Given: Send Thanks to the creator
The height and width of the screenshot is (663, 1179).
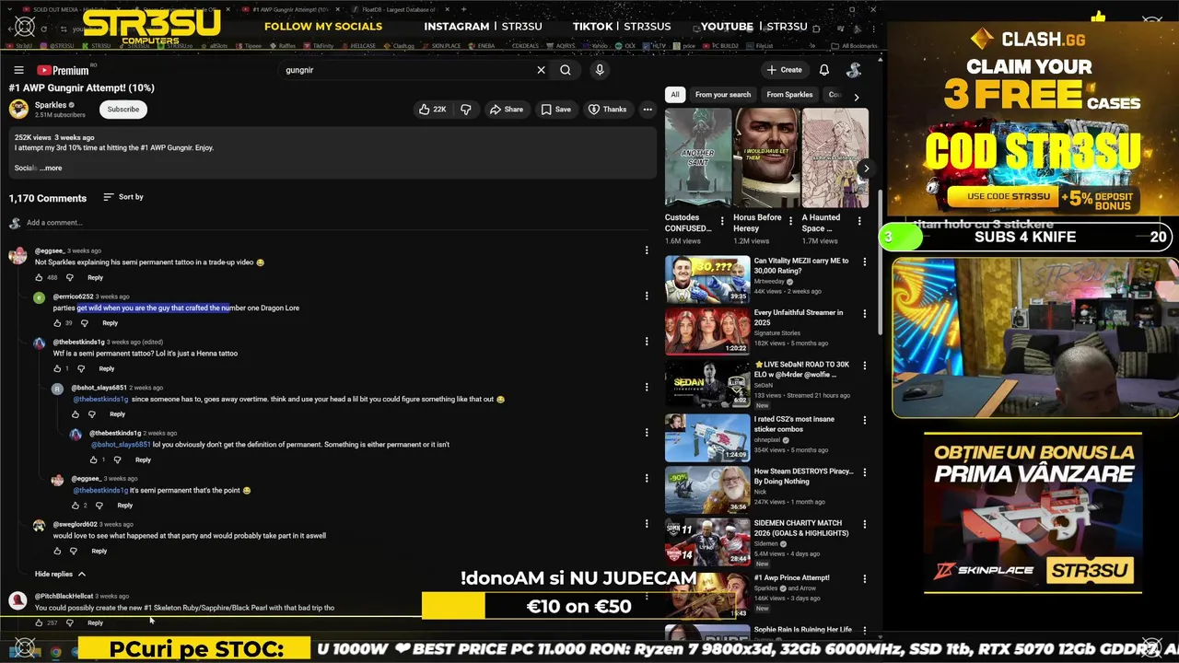Looking at the screenshot, I should [608, 110].
